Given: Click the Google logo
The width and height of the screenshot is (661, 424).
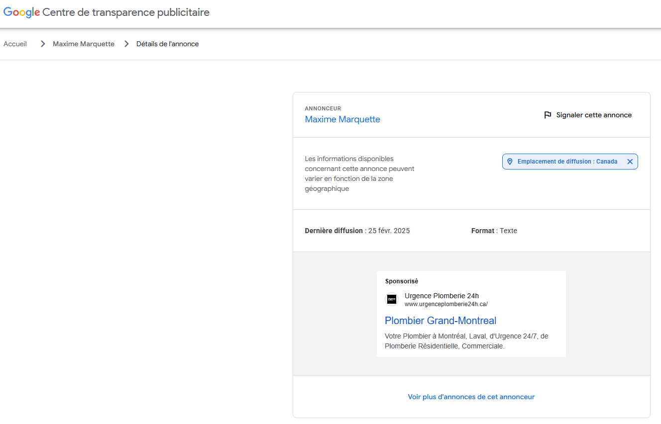Looking at the screenshot, I should tap(21, 12).
